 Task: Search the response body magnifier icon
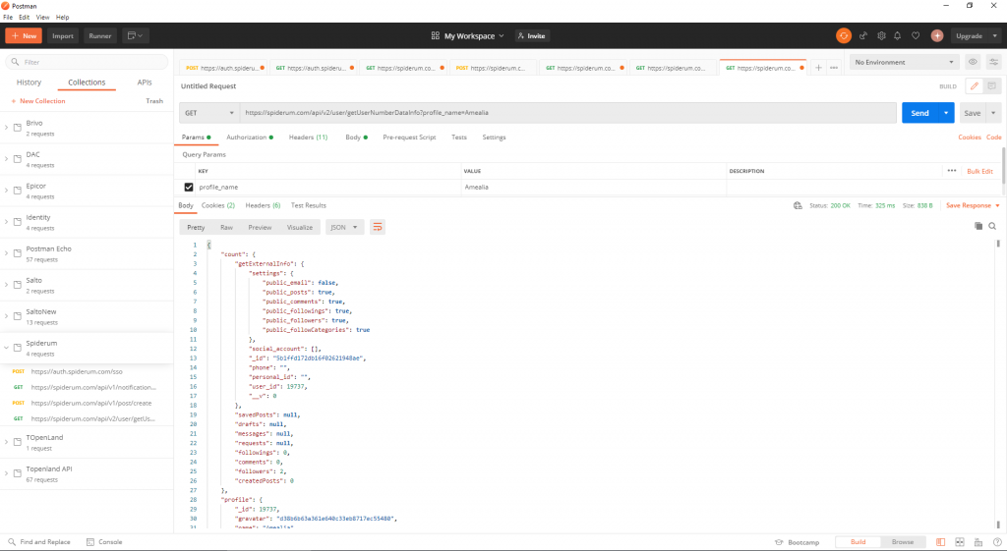click(x=992, y=226)
